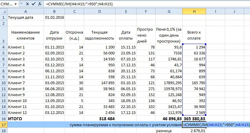Cancel formula entry with the X icon

27,4
